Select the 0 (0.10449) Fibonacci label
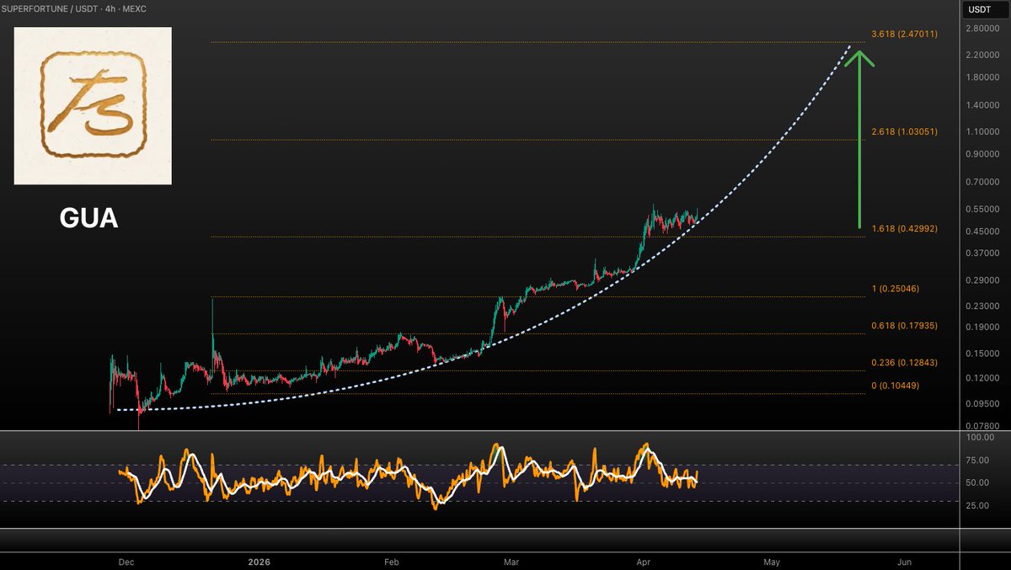The height and width of the screenshot is (570, 1011). [x=895, y=386]
